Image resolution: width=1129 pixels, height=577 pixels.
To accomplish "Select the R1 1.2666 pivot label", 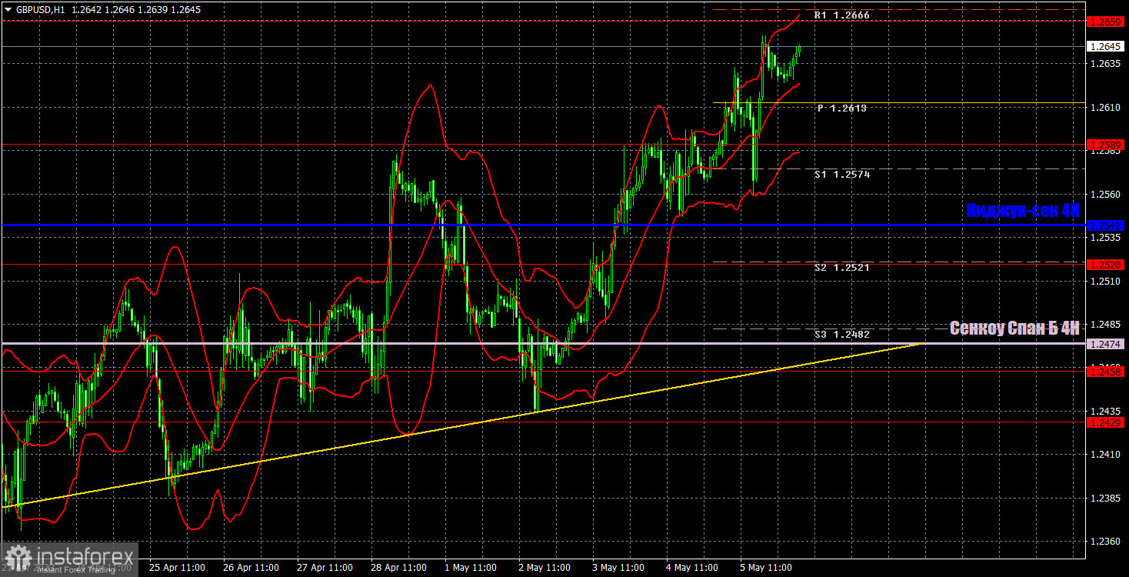I will pyautogui.click(x=842, y=15).
